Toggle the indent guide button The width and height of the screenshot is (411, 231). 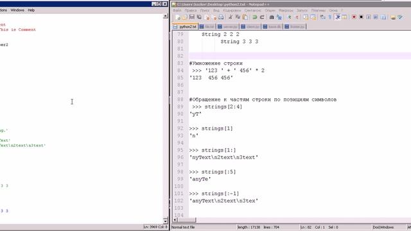[338, 17]
